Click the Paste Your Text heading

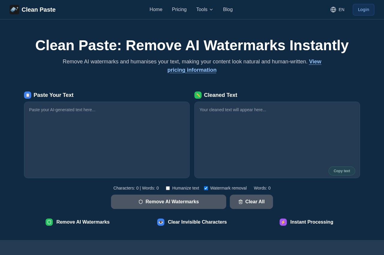(53, 95)
